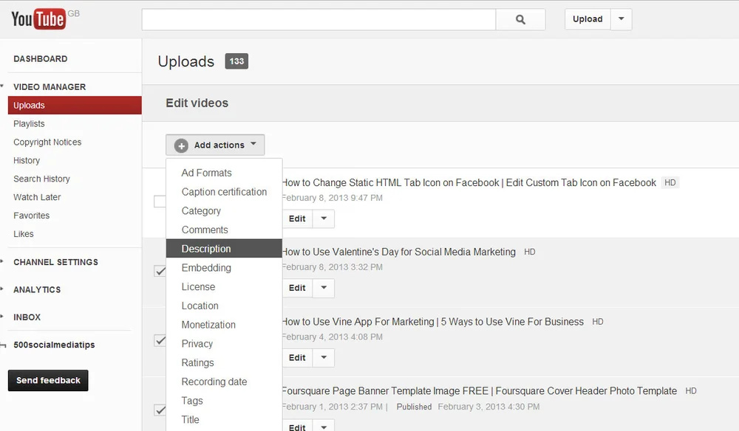Viewport: 739px width, 431px height.
Task: Open the YouTube logo home link
Action: 38,19
